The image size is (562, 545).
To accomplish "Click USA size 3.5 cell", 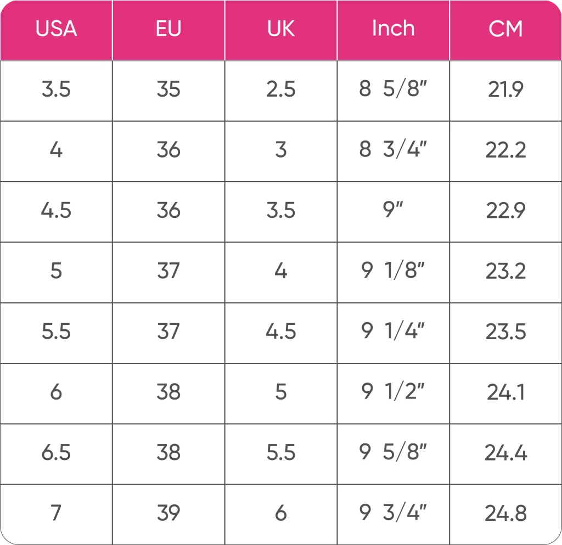I will pos(56,89).
